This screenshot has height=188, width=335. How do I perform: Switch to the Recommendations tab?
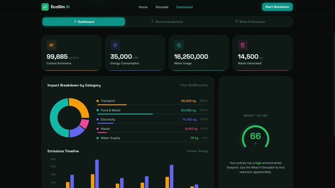167,22
